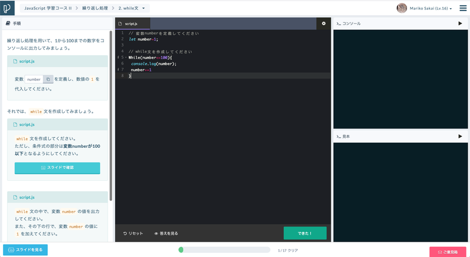Click リセット to reset the code
This screenshot has height=257, width=470.
[133, 233]
